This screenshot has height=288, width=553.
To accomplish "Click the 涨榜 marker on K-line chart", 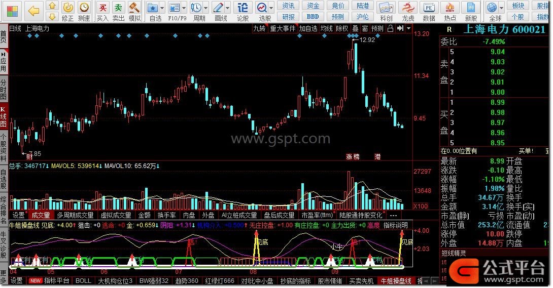I will click(353, 157).
